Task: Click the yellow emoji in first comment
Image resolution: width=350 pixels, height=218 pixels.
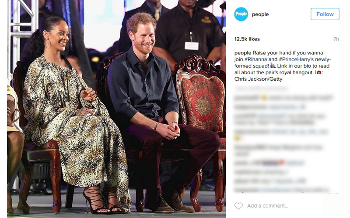Action: [264, 97]
